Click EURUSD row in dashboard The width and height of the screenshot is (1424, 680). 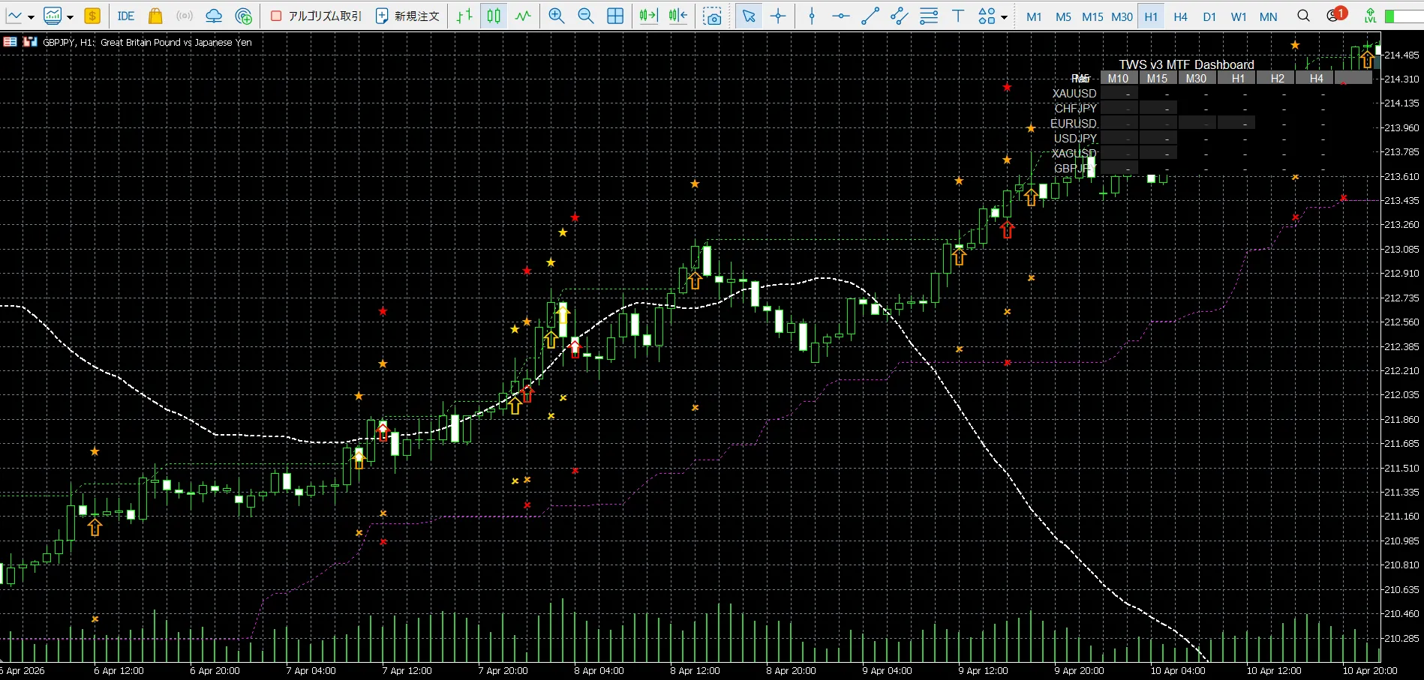click(1074, 123)
